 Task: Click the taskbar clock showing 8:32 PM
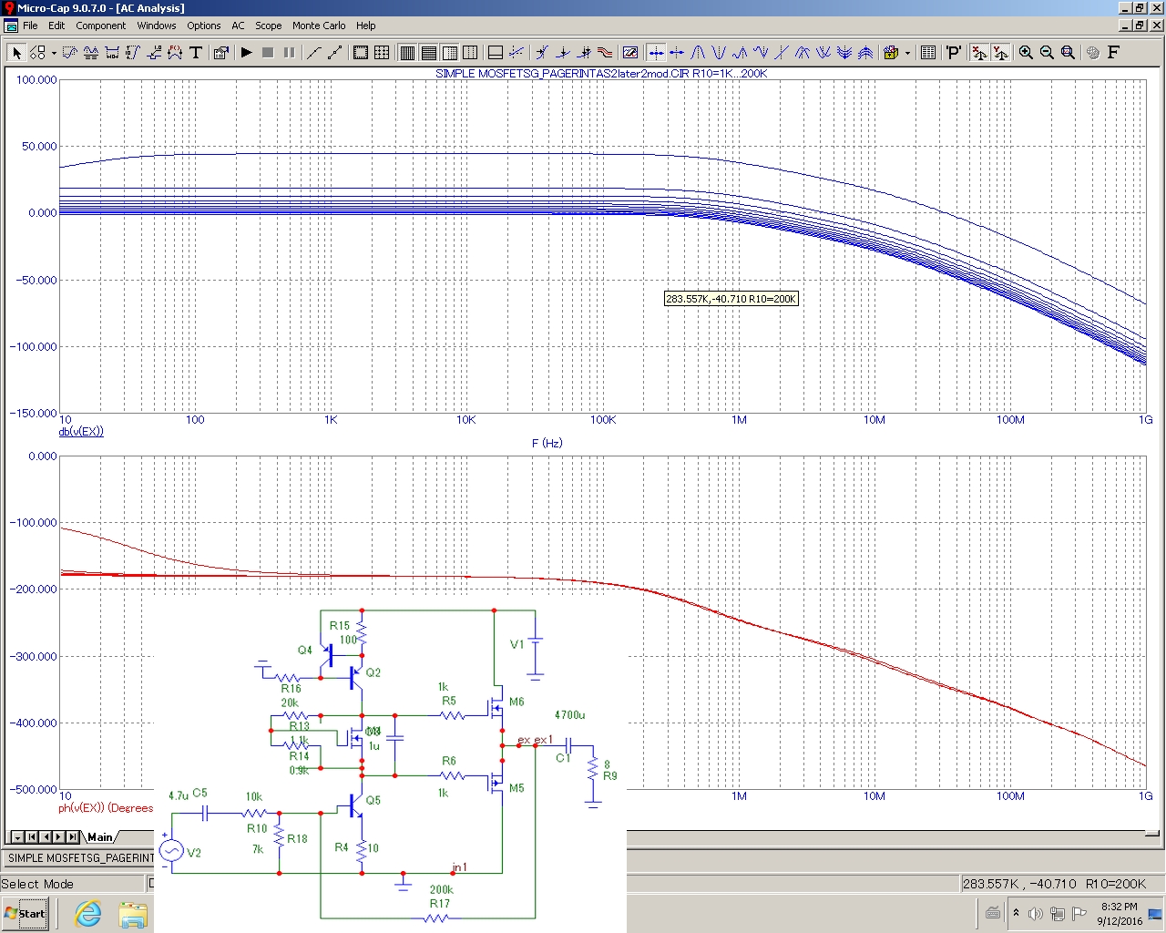(x=1119, y=914)
